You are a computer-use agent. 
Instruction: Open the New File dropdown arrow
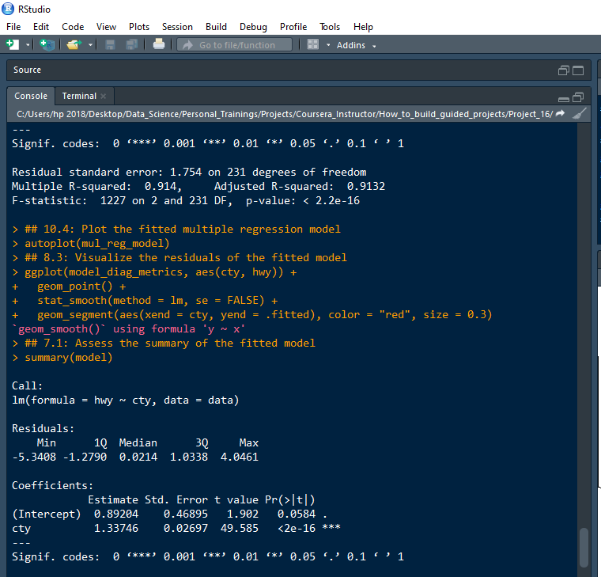28,45
